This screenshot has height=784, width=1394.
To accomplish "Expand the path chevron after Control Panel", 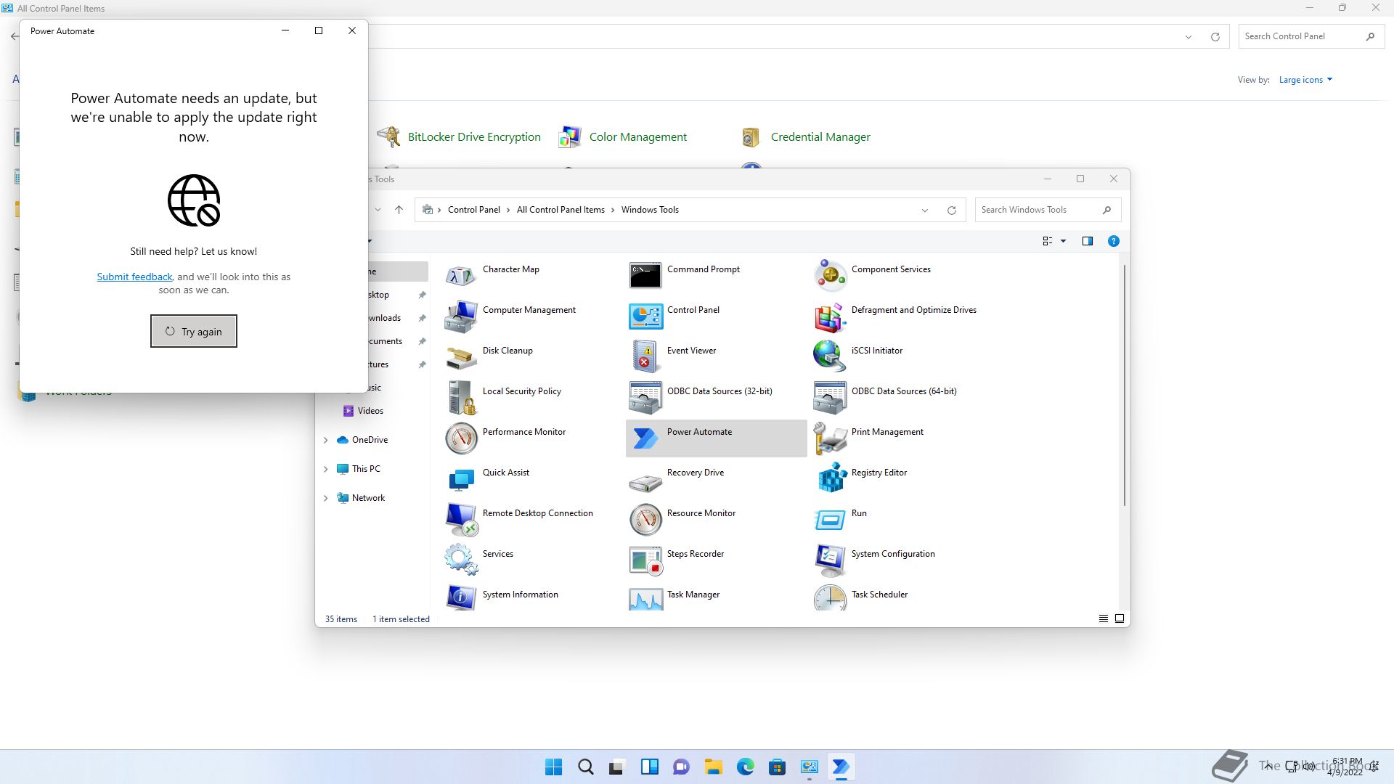I will coord(508,210).
